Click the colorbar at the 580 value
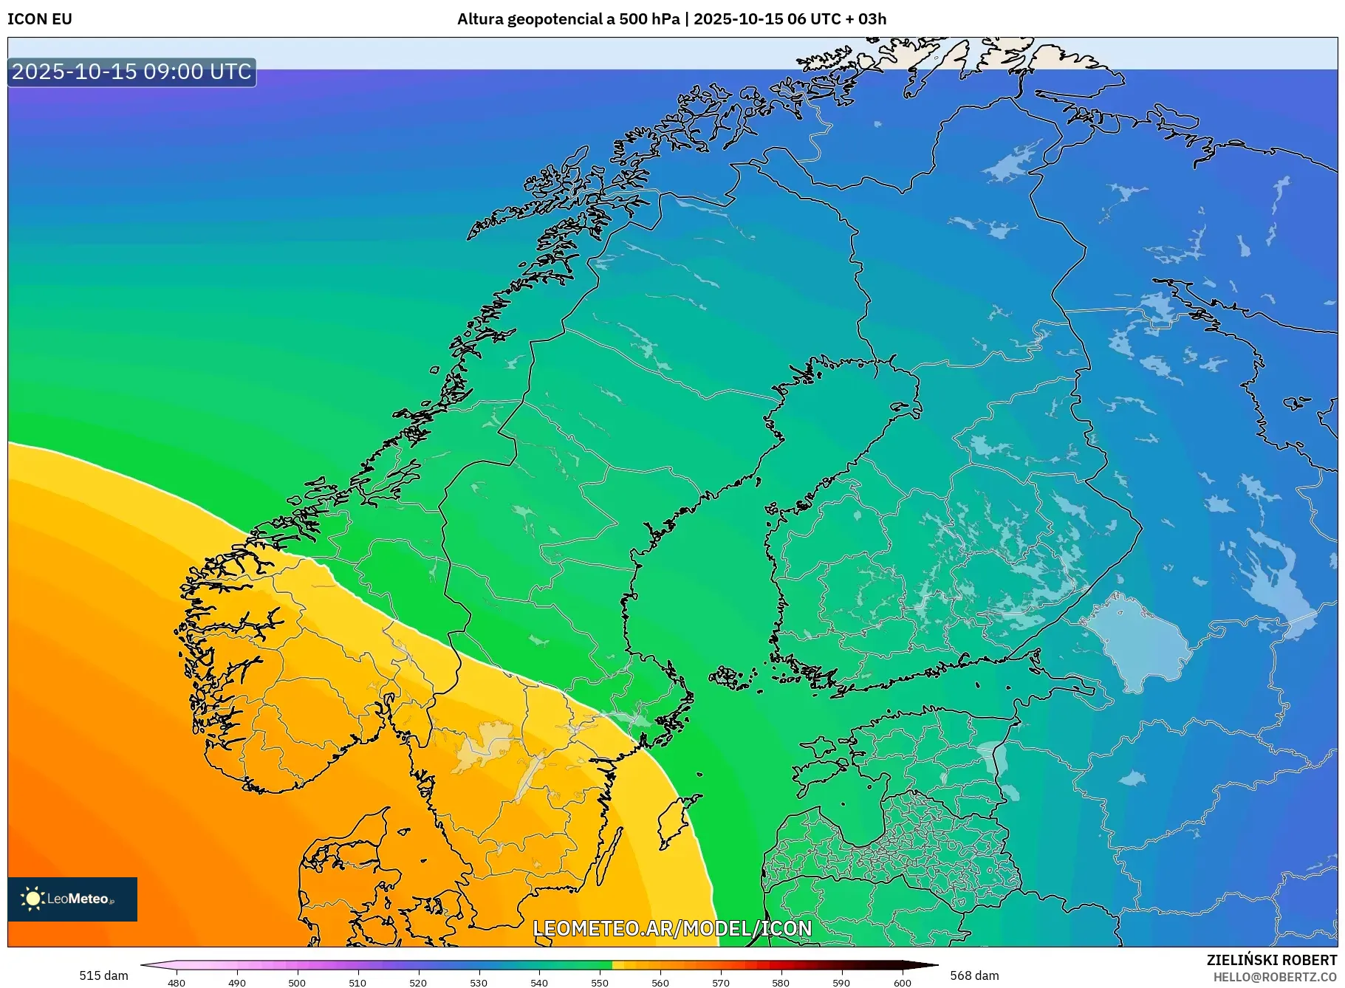 click(781, 964)
